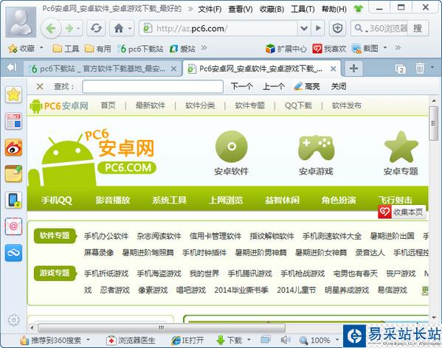Collapse the sidebar with the arrow icon
The height and width of the screenshot is (348, 442).
12,67
